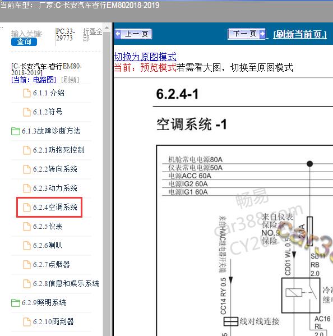Open tree item 6.2.5仪表

48,226
